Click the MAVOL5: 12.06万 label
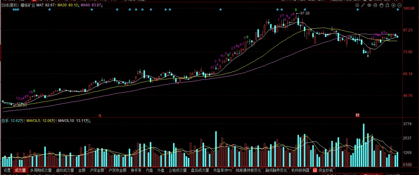Image resolution: width=419 pixels, height=175 pixels. click(42, 121)
